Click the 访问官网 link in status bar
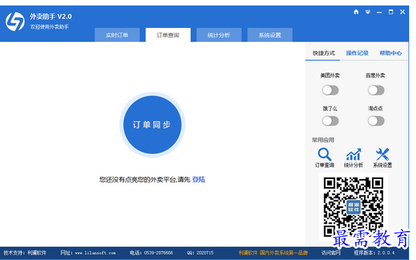This screenshot has width=416, height=260. click(x=331, y=252)
